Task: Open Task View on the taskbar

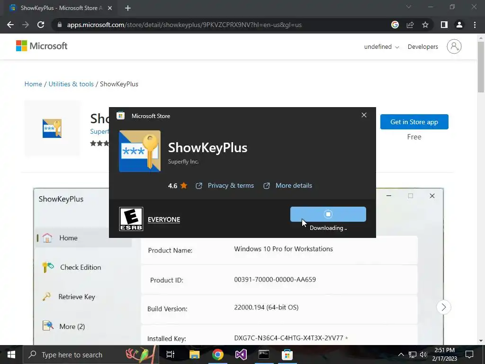Action: click(171, 355)
